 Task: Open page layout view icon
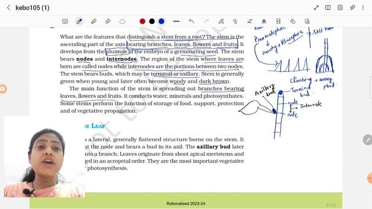pos(340,8)
